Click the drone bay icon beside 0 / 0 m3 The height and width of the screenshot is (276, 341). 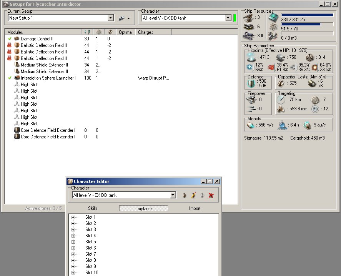click(x=273, y=36)
